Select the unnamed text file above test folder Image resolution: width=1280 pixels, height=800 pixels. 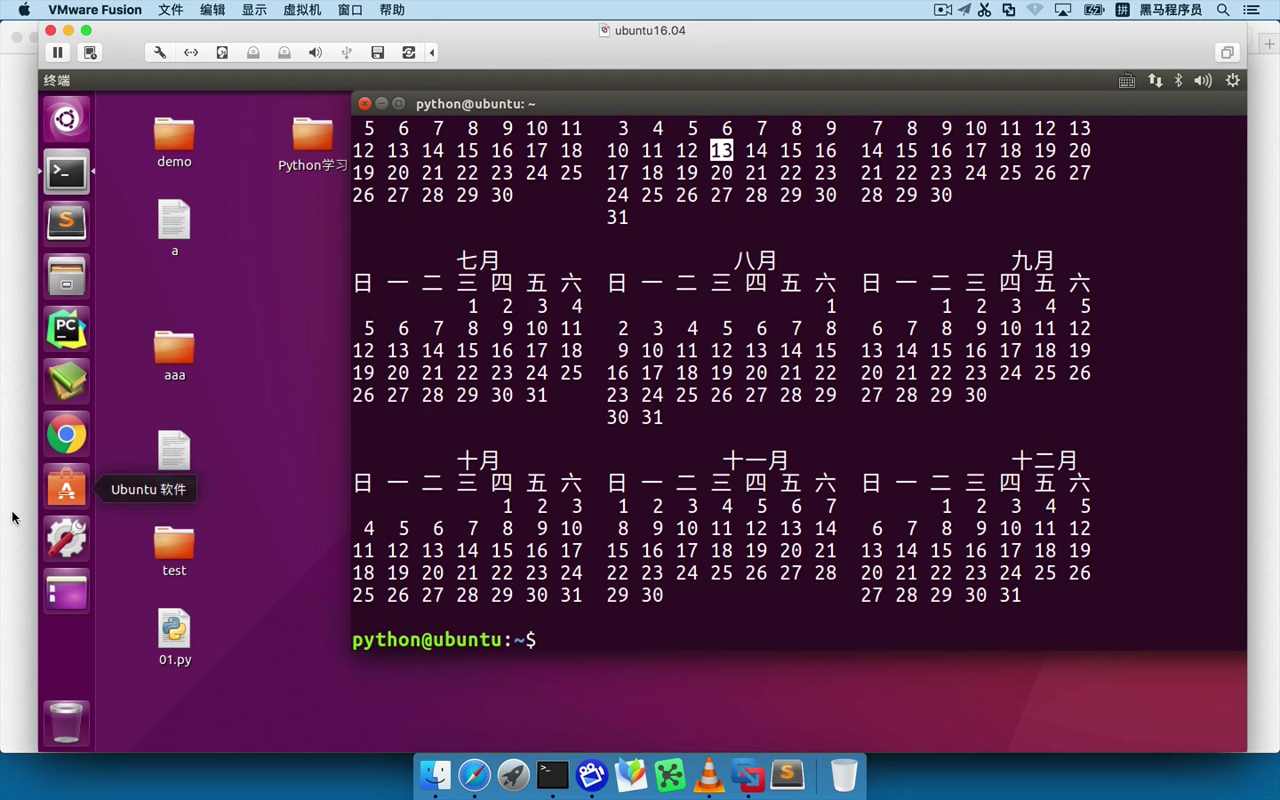pos(174,451)
